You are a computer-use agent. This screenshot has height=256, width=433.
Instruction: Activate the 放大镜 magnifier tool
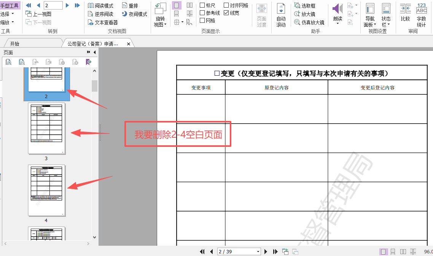(305, 14)
